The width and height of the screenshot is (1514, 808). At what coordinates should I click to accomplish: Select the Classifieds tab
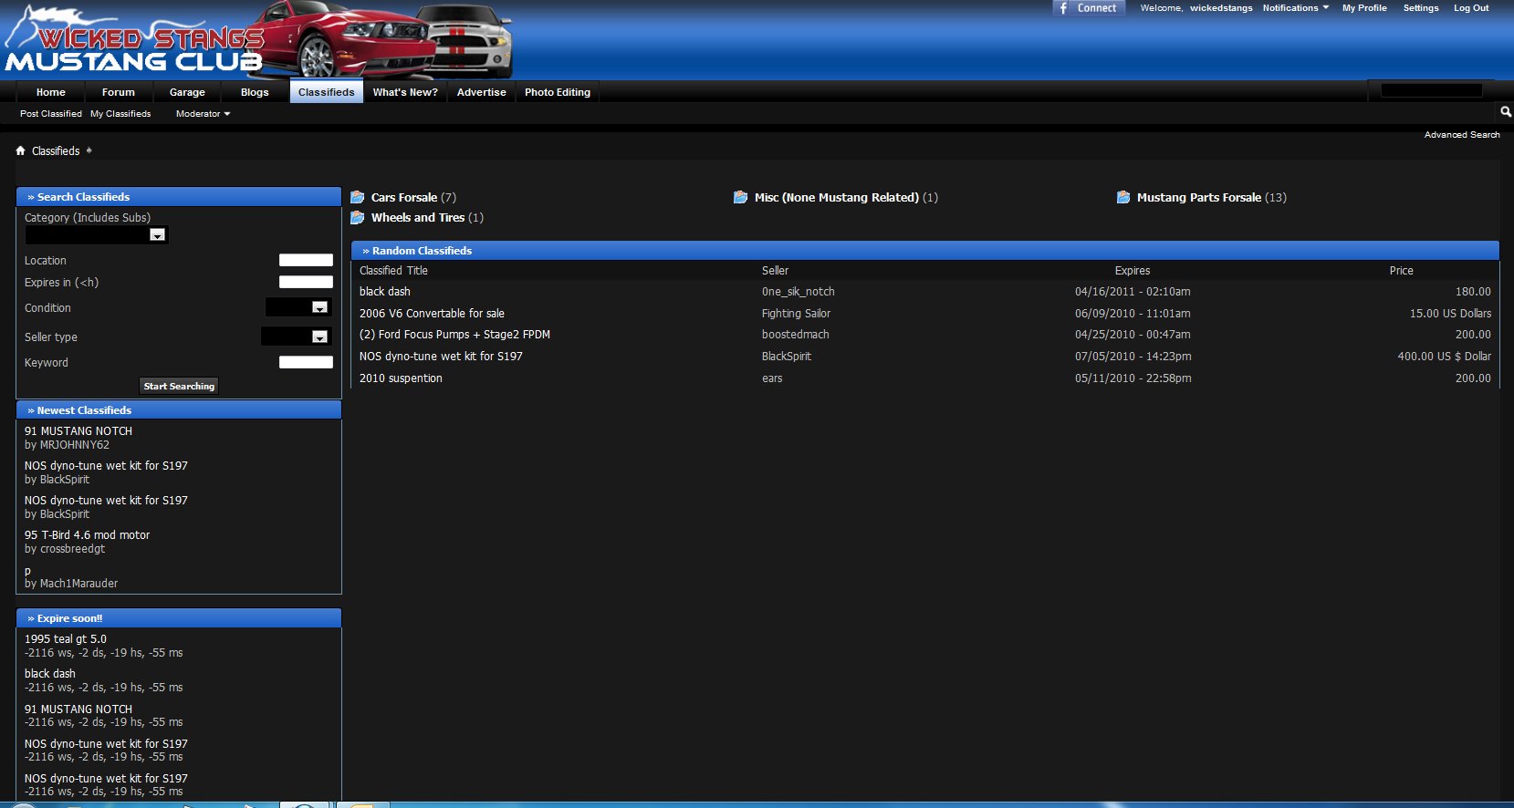[x=327, y=92]
